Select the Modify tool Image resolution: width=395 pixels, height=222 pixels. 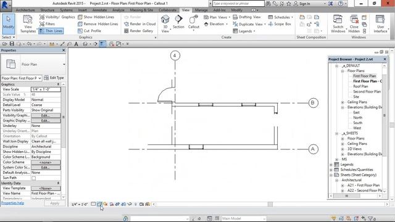pyautogui.click(x=9, y=24)
